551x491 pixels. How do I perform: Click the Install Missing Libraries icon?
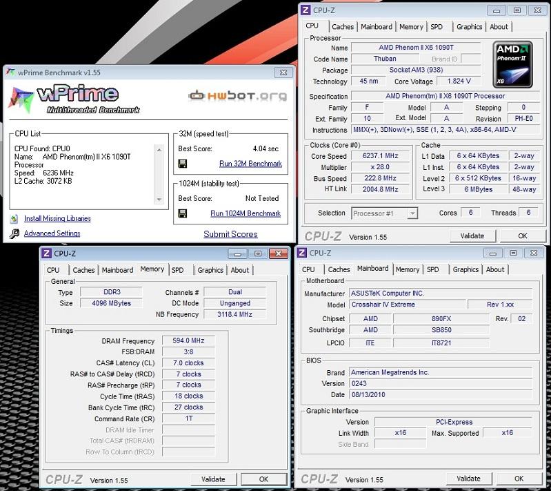(x=14, y=219)
